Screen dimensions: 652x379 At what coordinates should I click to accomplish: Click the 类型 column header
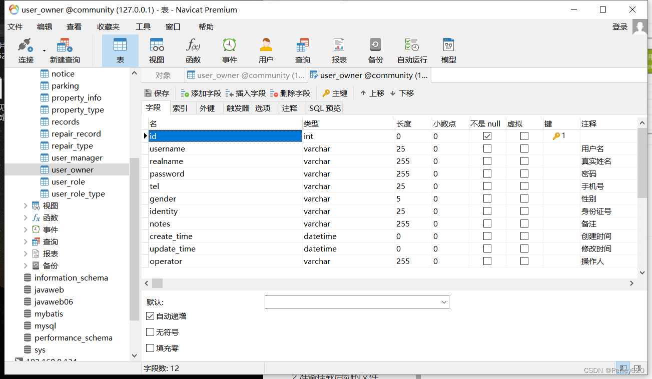point(348,123)
